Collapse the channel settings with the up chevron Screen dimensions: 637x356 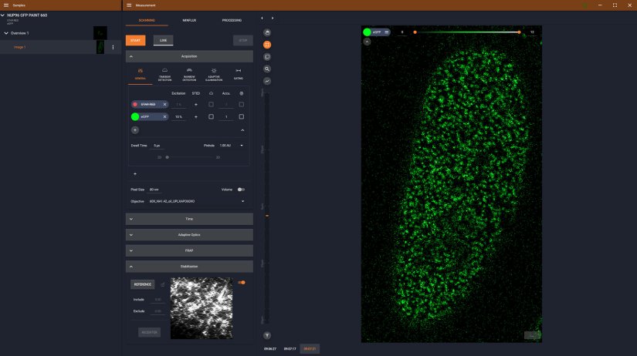click(242, 130)
